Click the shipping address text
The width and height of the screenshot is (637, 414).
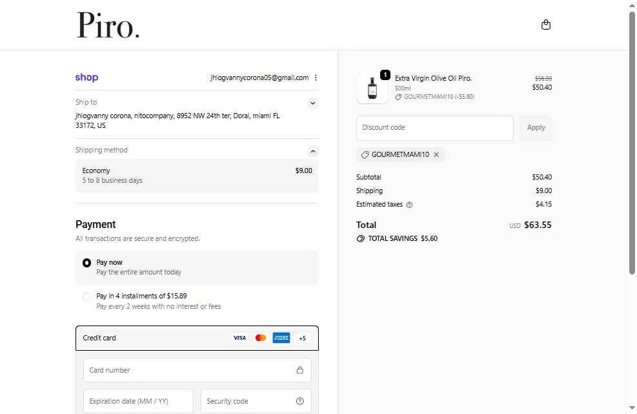(177, 120)
